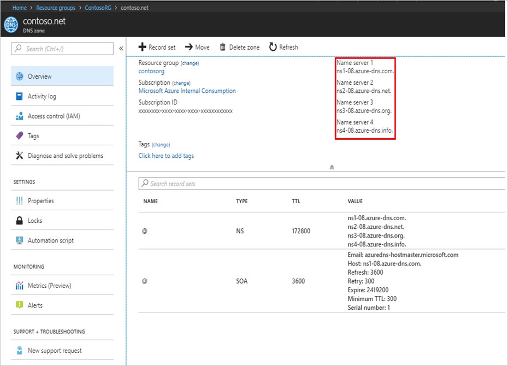Go to Home breadcrumb
The width and height of the screenshot is (508, 366).
20,8
